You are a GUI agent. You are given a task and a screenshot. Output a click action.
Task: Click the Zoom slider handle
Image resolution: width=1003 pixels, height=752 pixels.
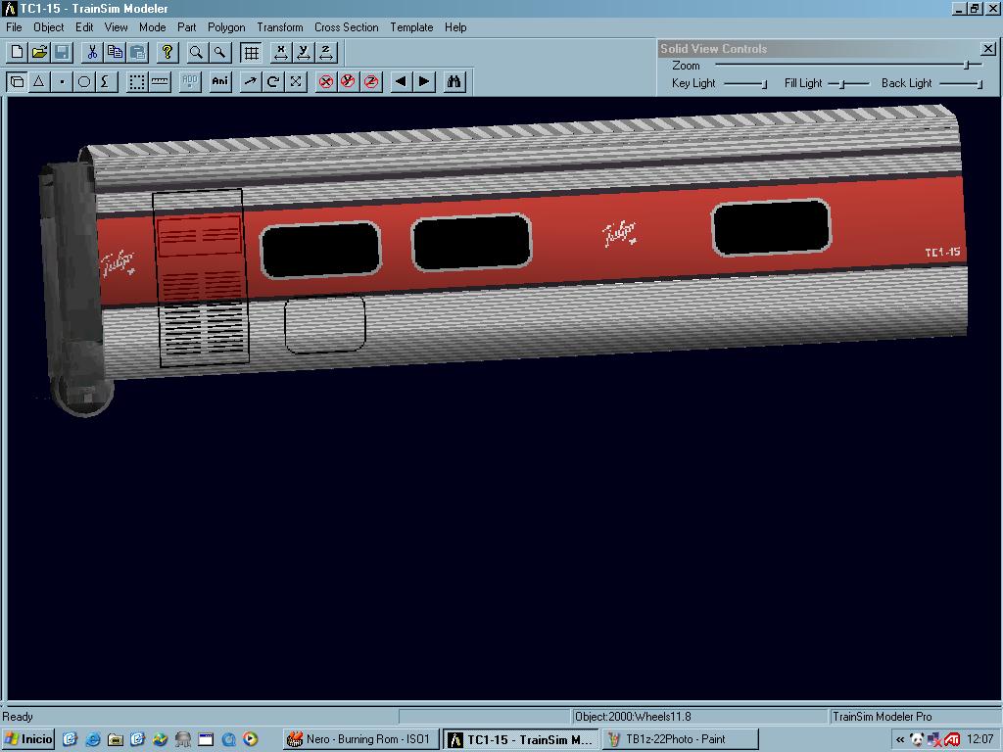966,66
